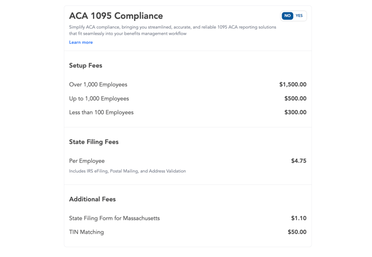
Task: Select the NO toggle option
Action: (x=287, y=16)
